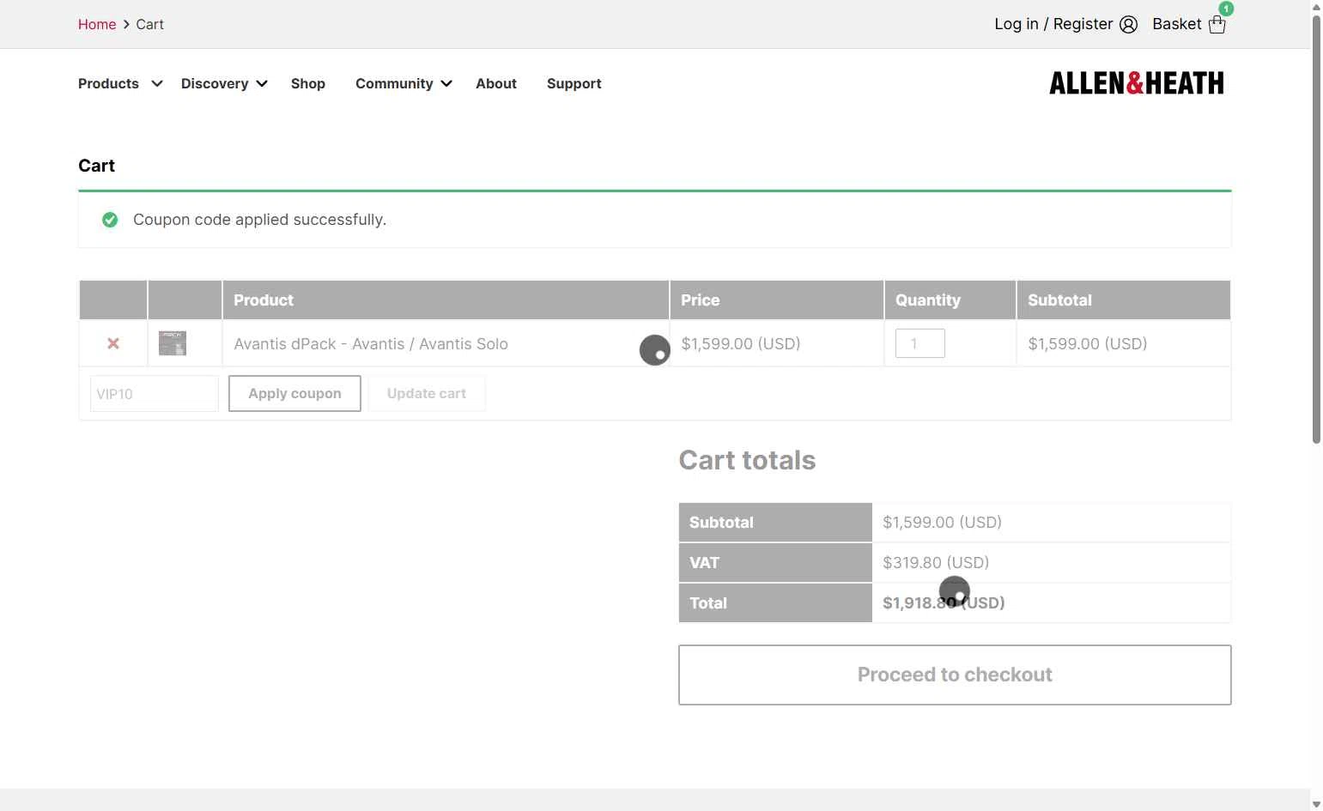Screen dimensions: 1323x811
Task: Open the Products navigation item
Action: tap(108, 83)
